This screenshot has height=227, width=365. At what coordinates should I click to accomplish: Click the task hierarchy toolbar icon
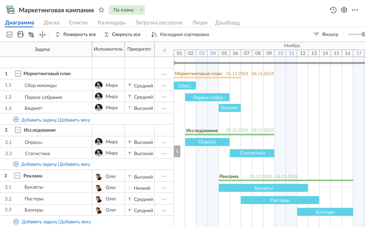click(31, 34)
